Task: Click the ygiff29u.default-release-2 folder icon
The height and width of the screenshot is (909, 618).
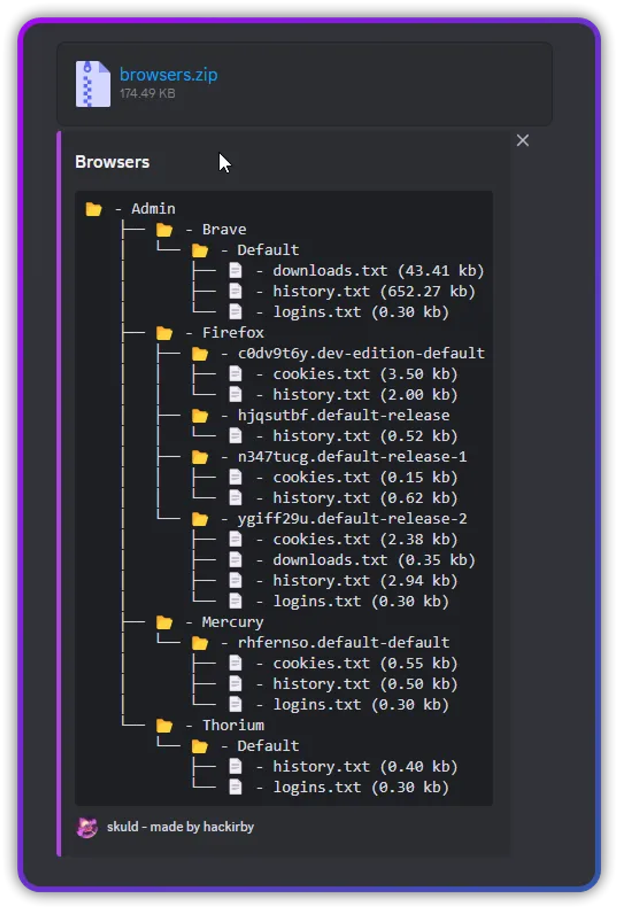Action: 200,519
